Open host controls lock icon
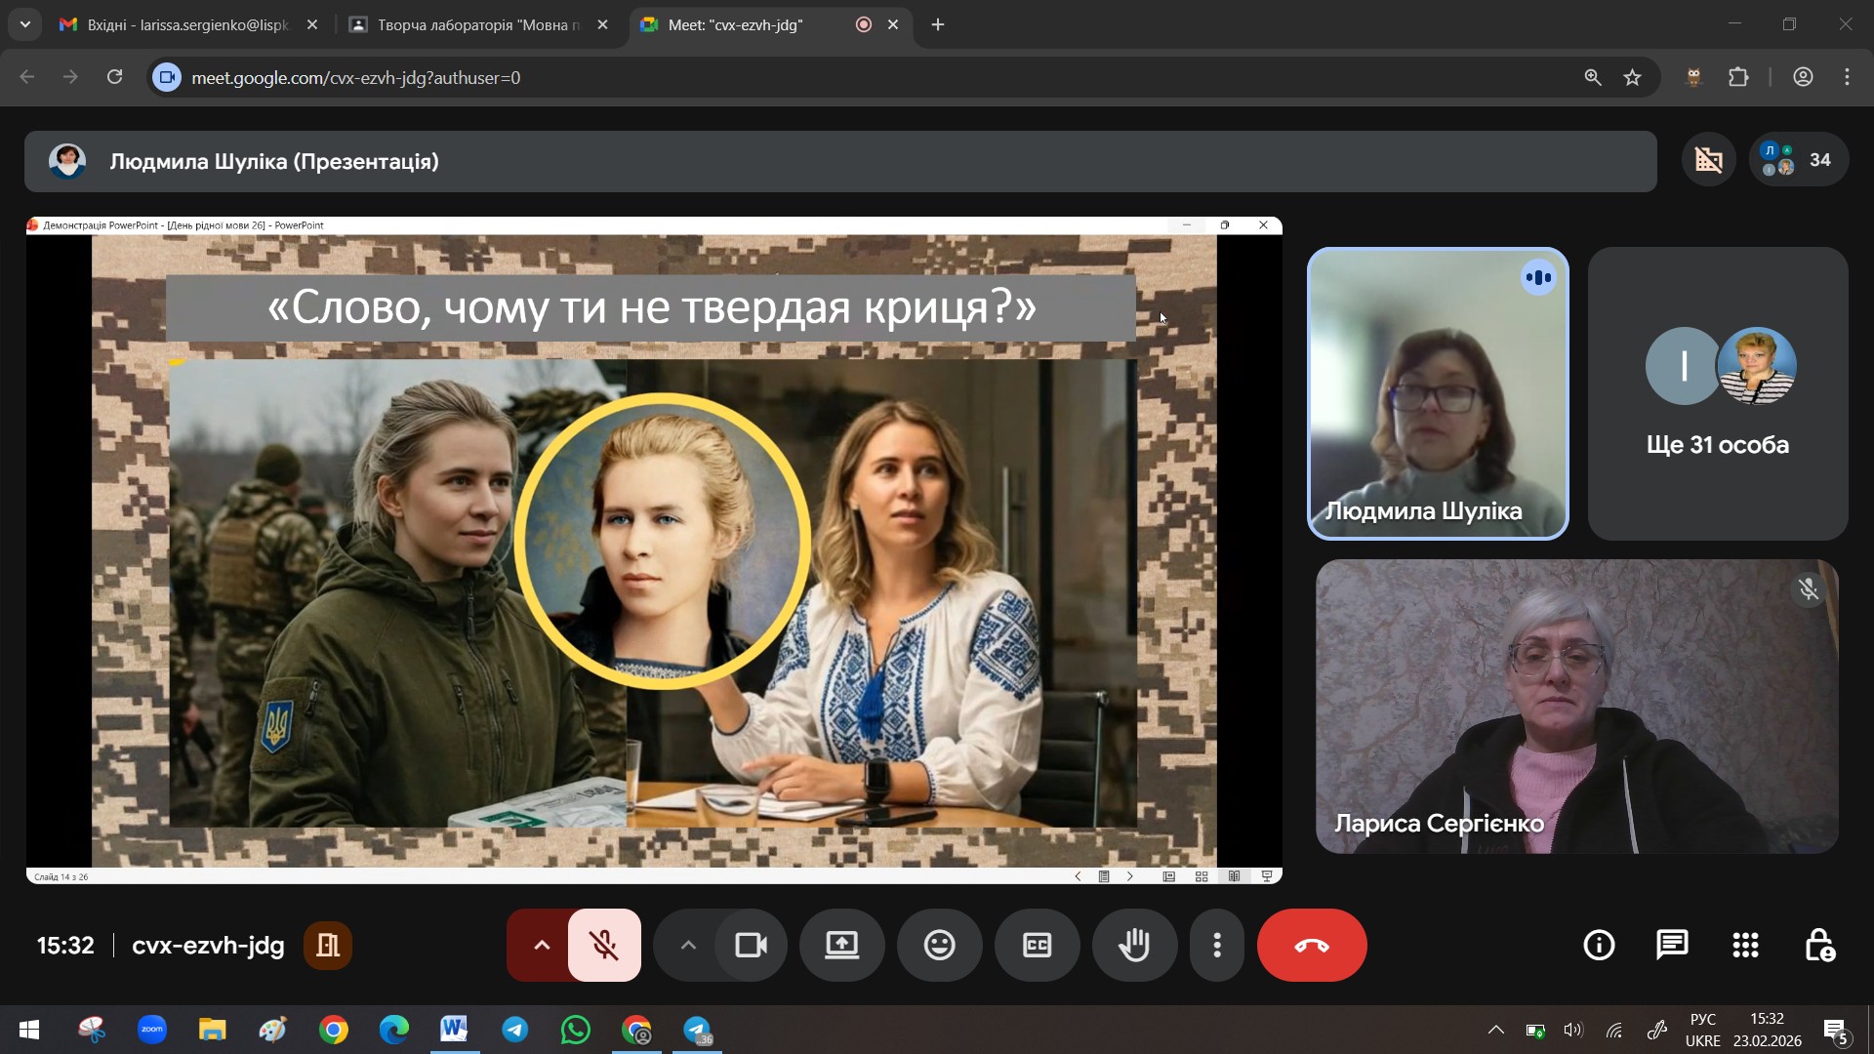 (1819, 945)
